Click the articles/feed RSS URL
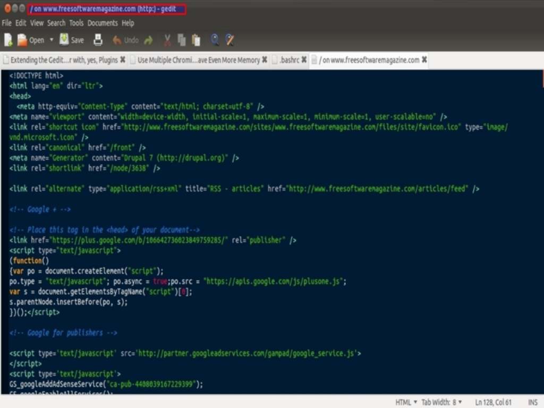544x408 pixels. 378,189
